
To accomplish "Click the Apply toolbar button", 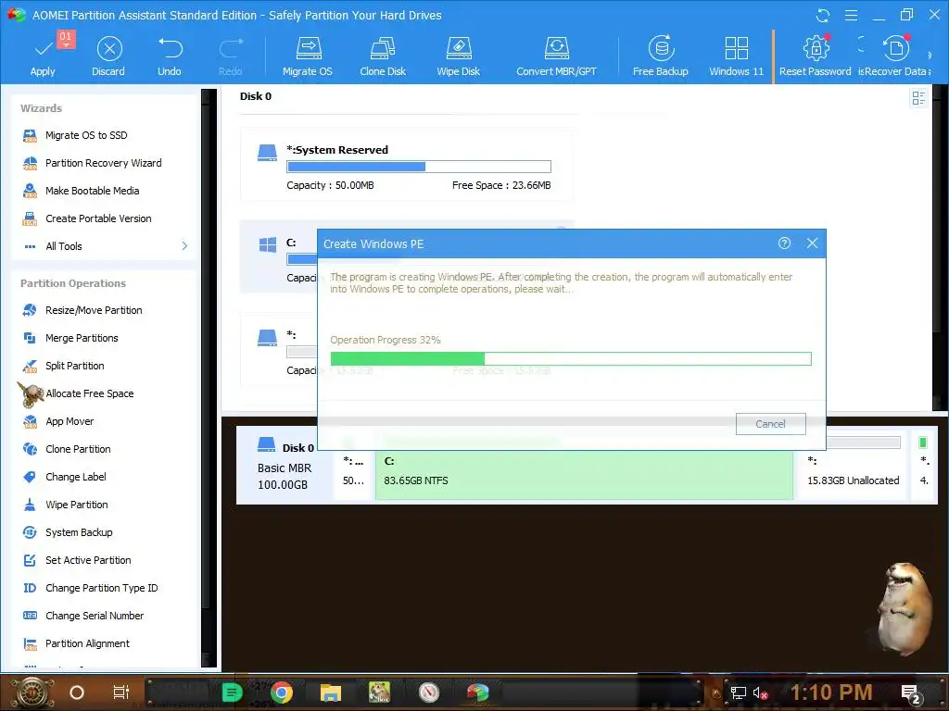I will [43, 55].
